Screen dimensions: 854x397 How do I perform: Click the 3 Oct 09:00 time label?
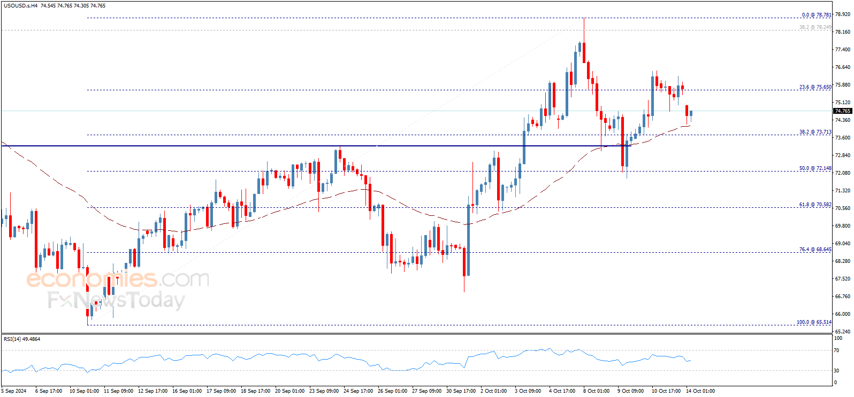[529, 391]
